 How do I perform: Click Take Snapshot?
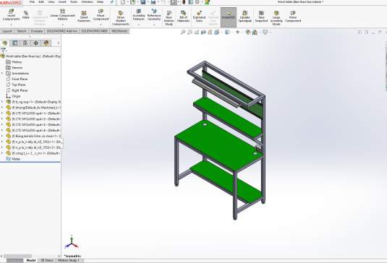click(x=261, y=17)
